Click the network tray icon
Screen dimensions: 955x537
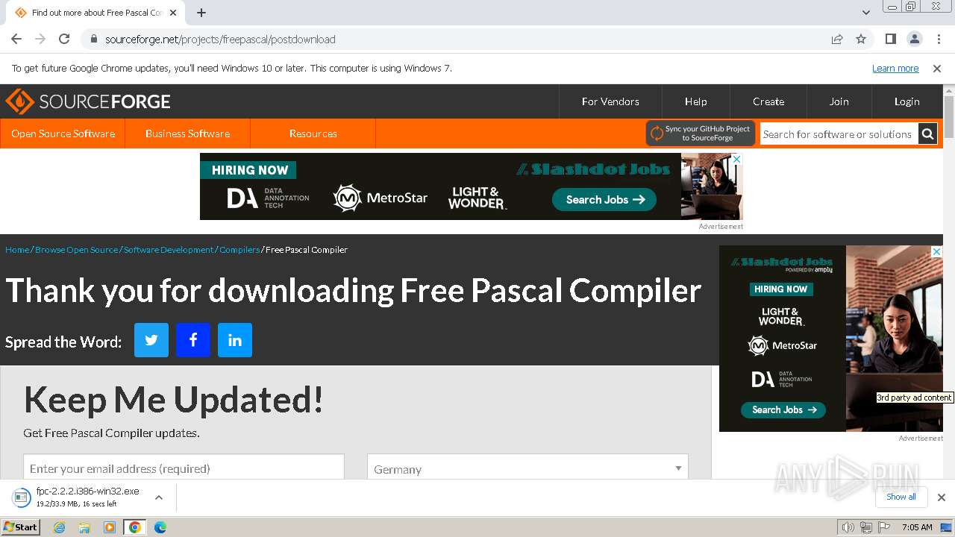click(865, 527)
